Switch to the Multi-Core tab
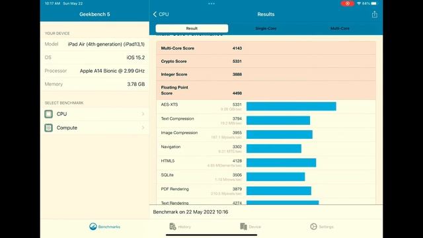 340,28
